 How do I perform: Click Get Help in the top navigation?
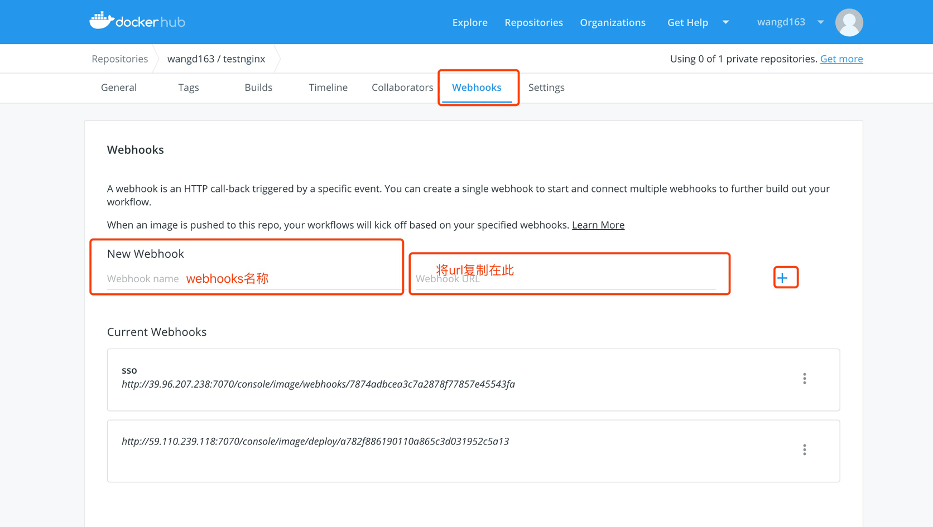(x=687, y=22)
